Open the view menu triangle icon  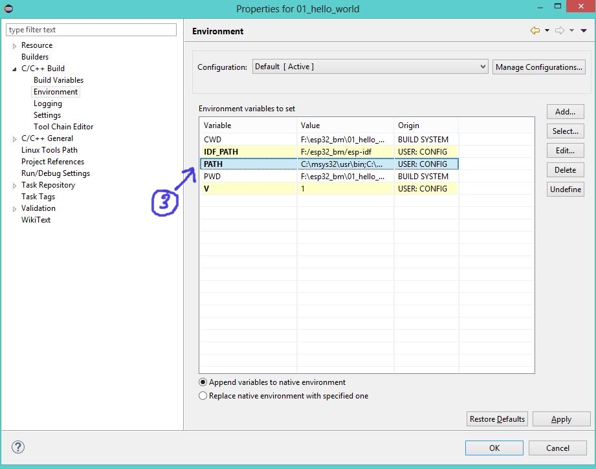tap(583, 30)
